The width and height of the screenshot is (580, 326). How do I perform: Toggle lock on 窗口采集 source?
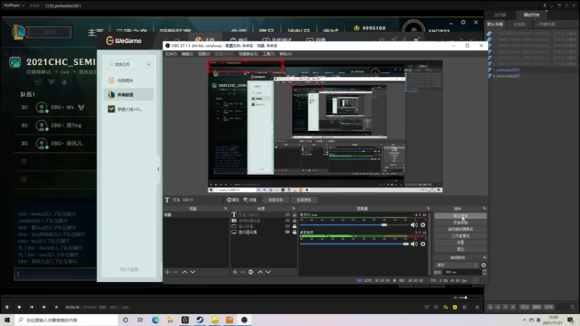point(294,226)
